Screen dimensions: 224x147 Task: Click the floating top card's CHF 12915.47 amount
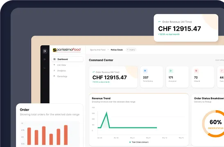tap(180, 29)
